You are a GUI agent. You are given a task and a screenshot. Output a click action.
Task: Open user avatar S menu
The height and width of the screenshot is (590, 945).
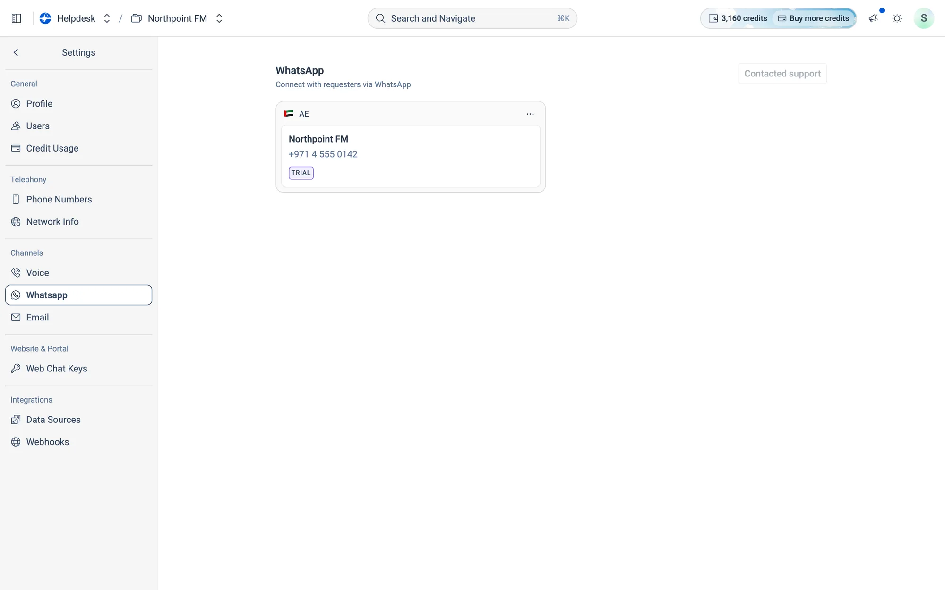pos(924,18)
